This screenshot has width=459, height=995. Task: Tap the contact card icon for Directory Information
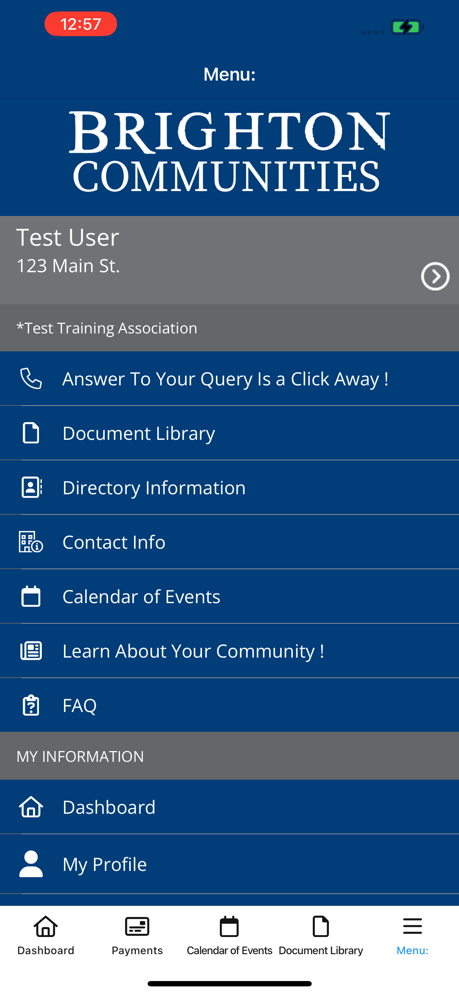(x=31, y=487)
